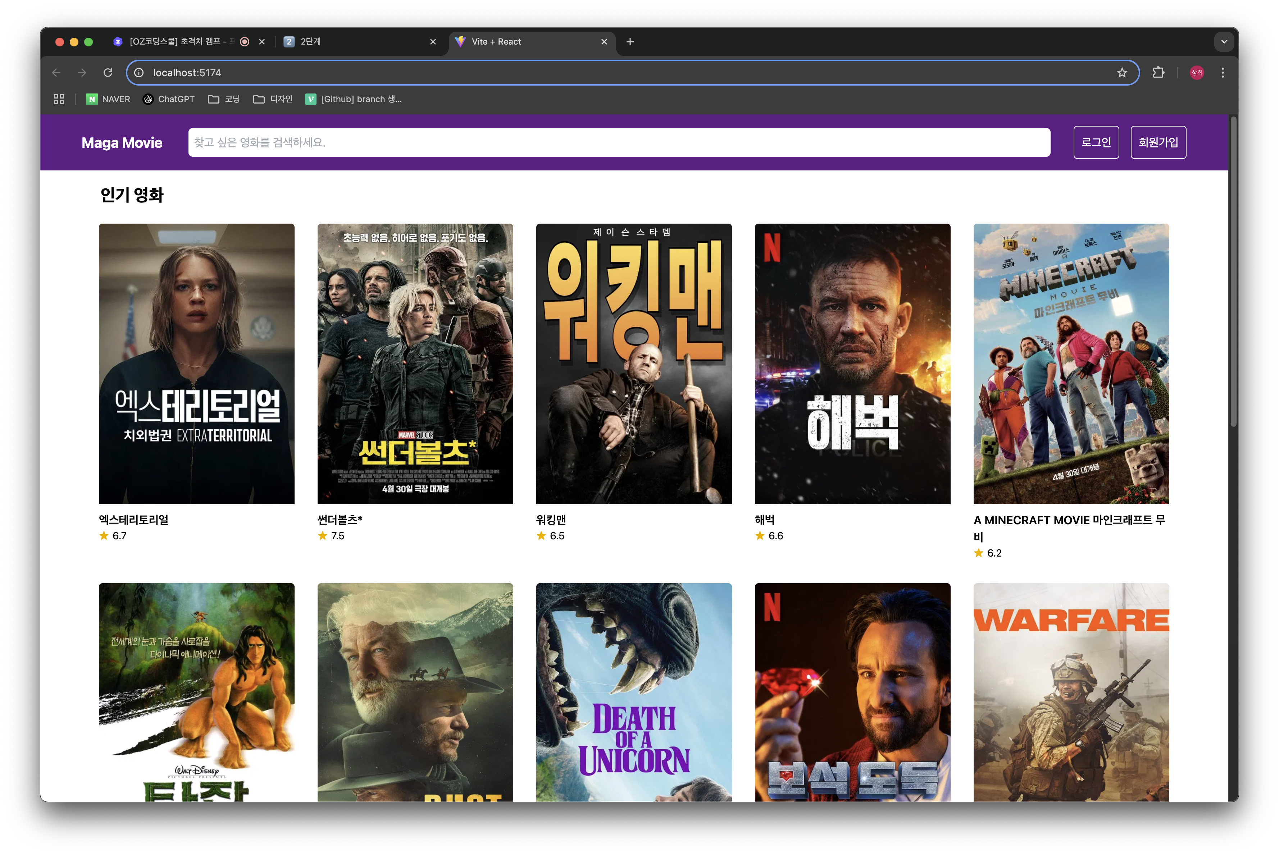Close the 2단계 tab
The height and width of the screenshot is (855, 1279).
(x=433, y=41)
